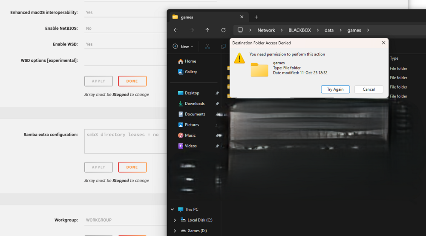The width and height of the screenshot is (426, 236).
Task: Click Network in the address breadcrumb
Action: (266, 30)
